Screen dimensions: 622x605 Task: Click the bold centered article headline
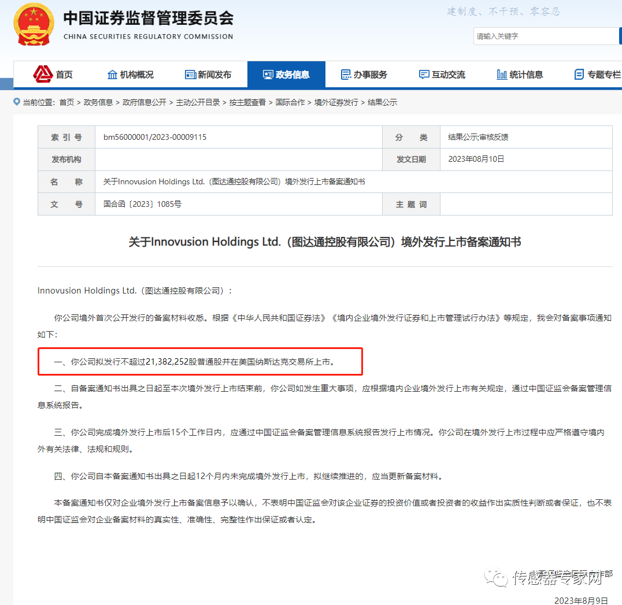coord(325,242)
